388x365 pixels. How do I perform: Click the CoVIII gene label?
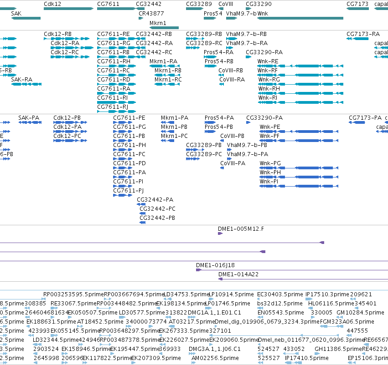coord(226,4)
